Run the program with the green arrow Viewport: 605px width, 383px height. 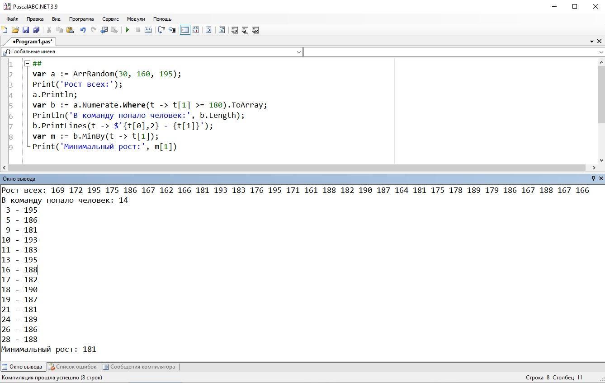coord(128,30)
